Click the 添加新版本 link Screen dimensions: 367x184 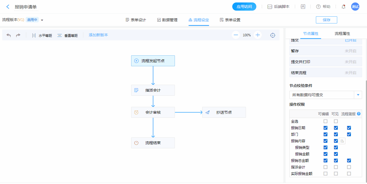click(x=98, y=35)
